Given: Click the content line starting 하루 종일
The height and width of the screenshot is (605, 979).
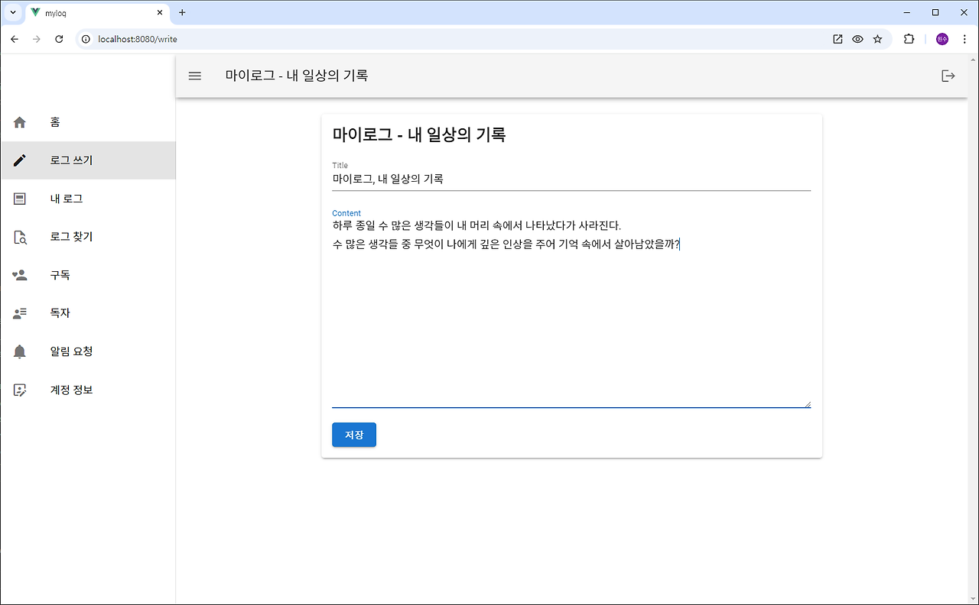Looking at the screenshot, I should click(x=476, y=225).
